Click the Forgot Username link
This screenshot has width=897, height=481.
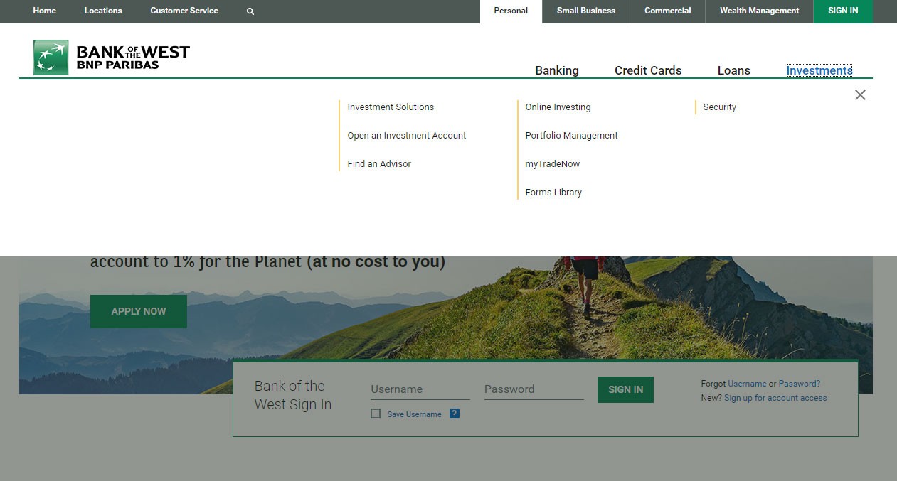pyautogui.click(x=747, y=384)
